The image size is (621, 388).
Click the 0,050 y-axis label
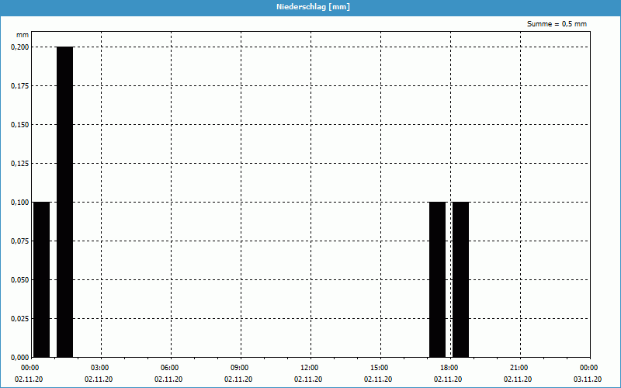pos(19,279)
